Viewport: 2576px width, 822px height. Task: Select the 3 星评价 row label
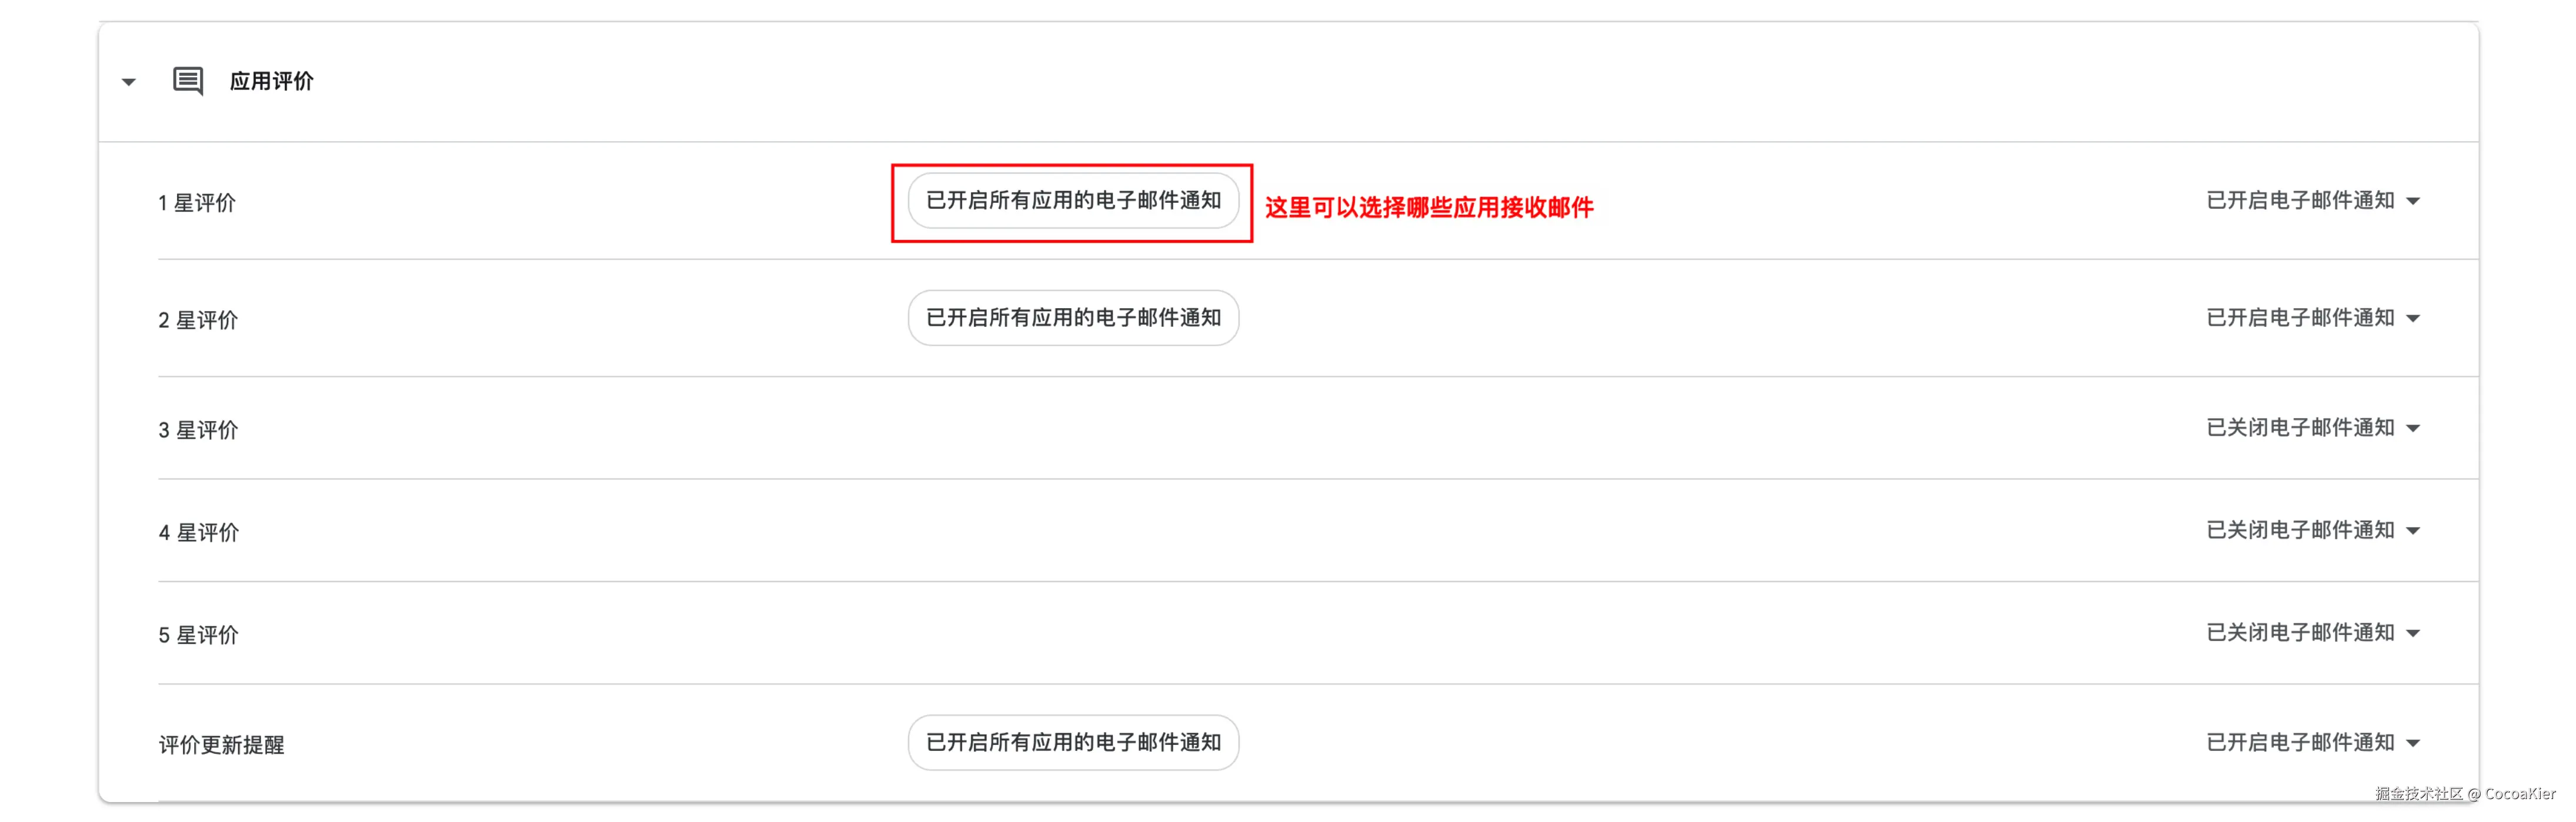tap(198, 430)
